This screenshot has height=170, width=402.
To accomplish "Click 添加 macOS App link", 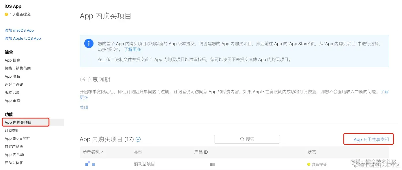I will tap(19, 30).
